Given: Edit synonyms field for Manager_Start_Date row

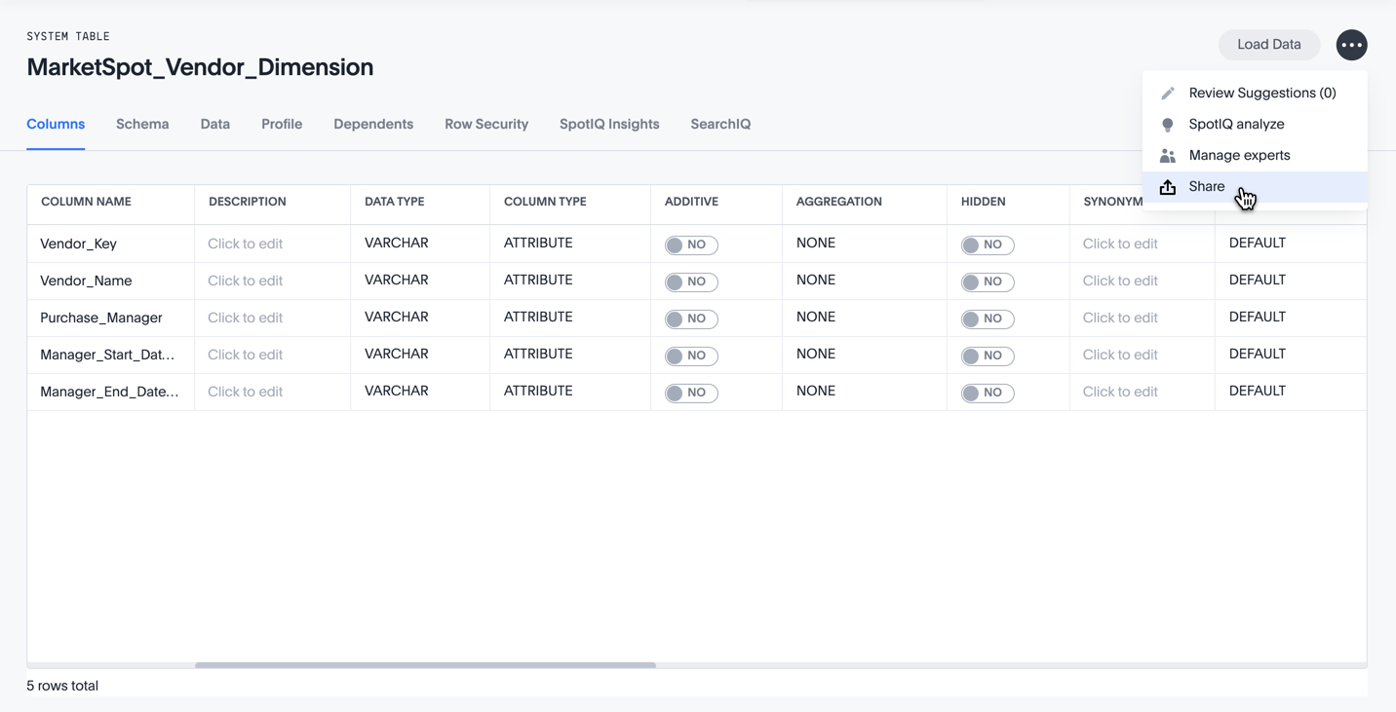Looking at the screenshot, I should [x=1120, y=355].
